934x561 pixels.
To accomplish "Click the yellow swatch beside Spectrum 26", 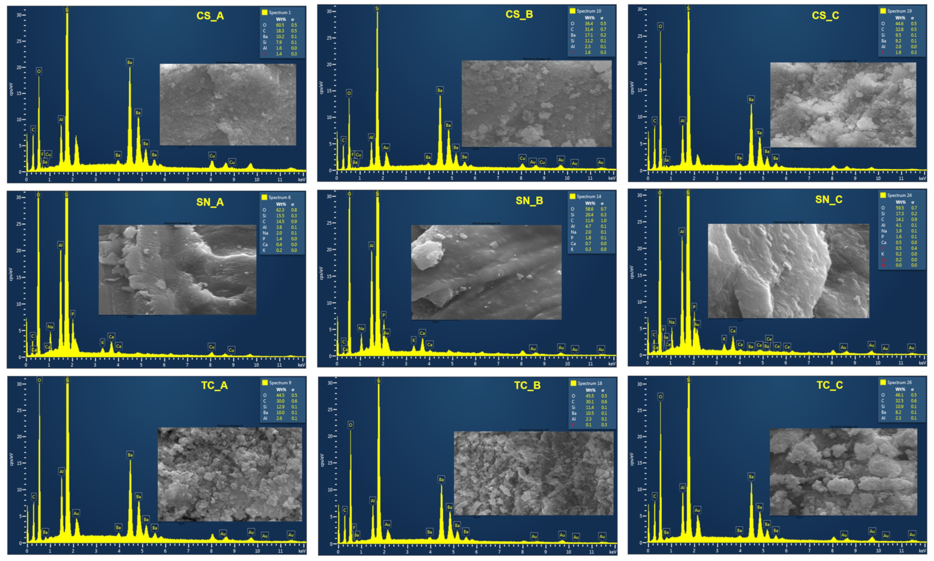I will tap(883, 382).
